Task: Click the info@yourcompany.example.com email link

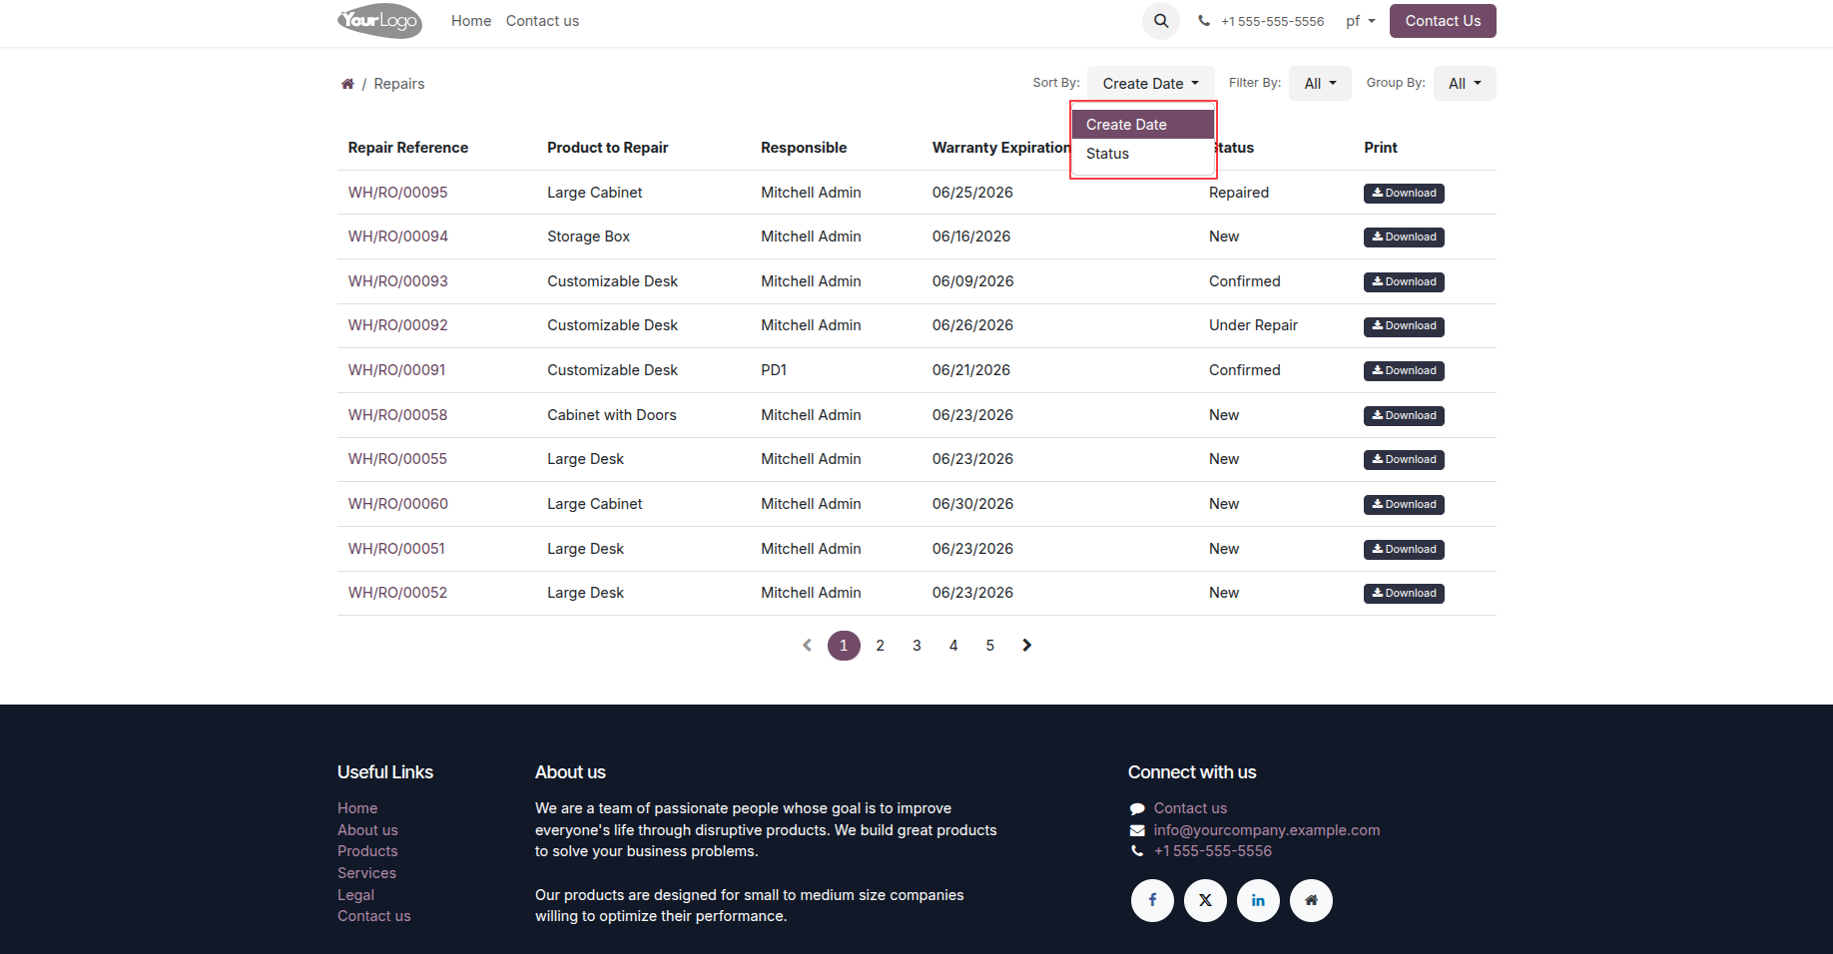Action: pyautogui.click(x=1267, y=830)
